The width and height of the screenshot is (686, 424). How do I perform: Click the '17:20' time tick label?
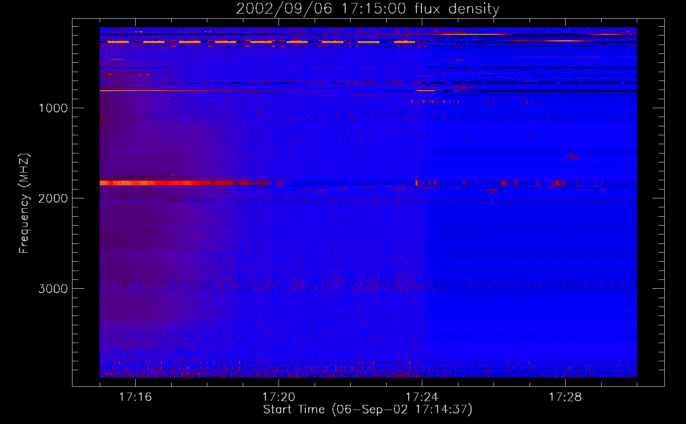(279, 397)
